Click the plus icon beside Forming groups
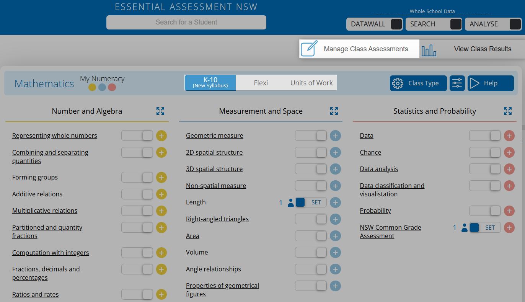525x302 pixels. (161, 177)
